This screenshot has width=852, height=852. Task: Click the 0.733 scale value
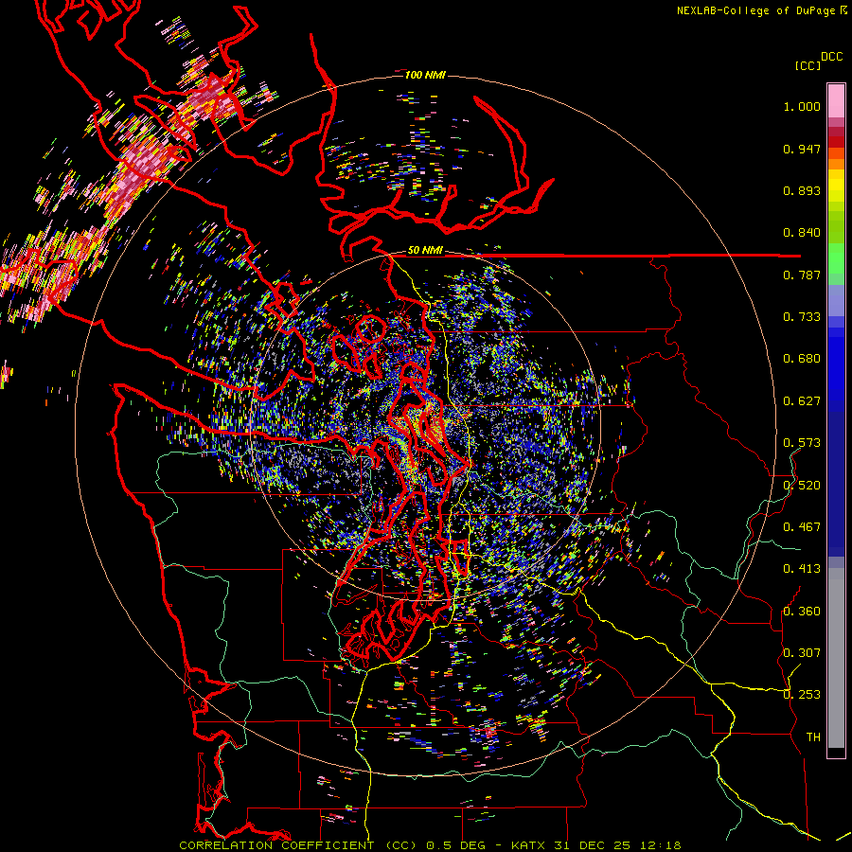click(802, 317)
